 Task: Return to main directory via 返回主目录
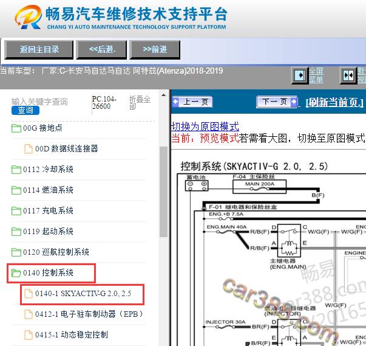point(39,50)
